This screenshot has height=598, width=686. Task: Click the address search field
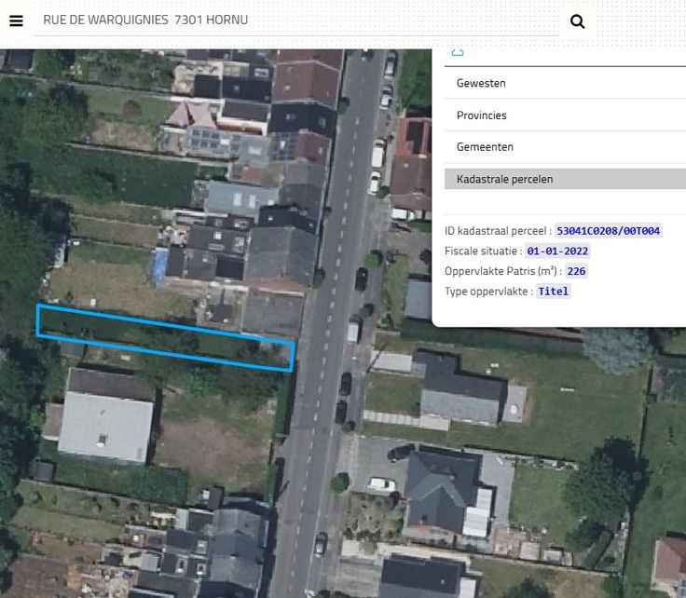pos(298,20)
